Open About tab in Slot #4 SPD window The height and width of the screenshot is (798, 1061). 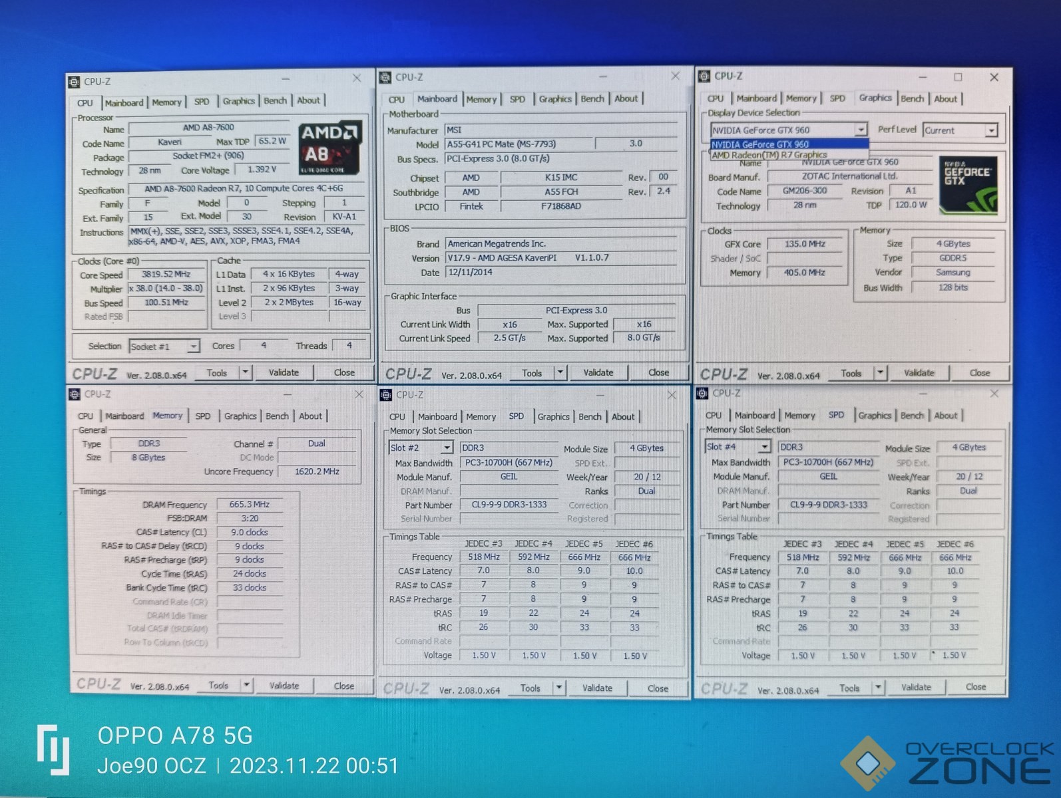(x=946, y=416)
